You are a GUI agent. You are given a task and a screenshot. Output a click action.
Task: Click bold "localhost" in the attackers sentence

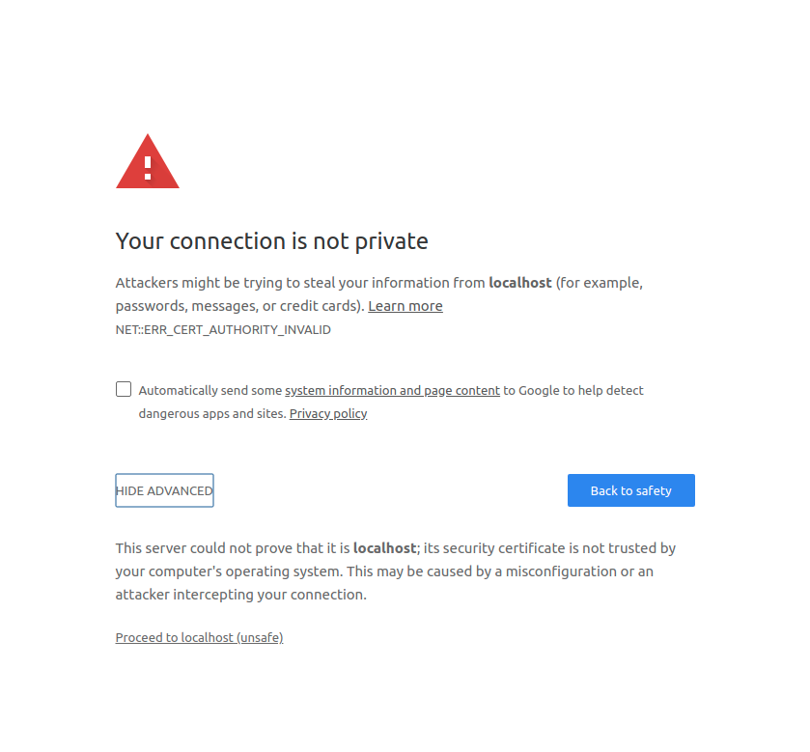coord(520,283)
